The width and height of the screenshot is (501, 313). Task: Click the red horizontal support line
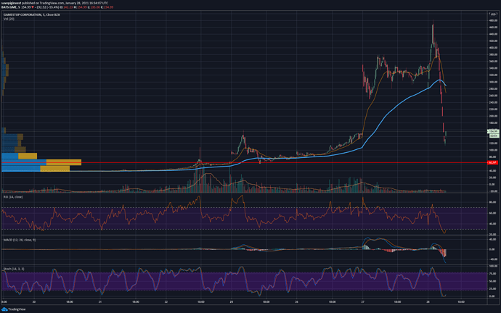(245, 162)
